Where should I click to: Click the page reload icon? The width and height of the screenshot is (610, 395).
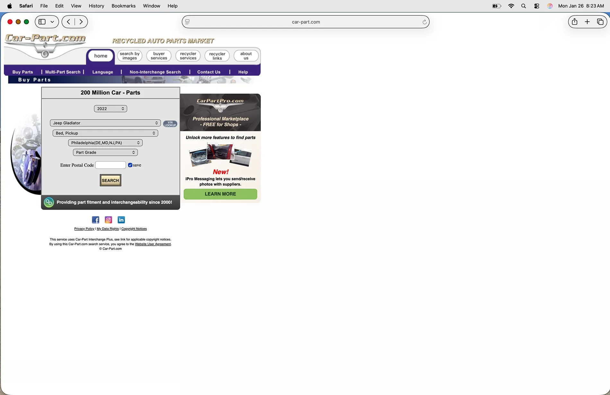coord(424,22)
